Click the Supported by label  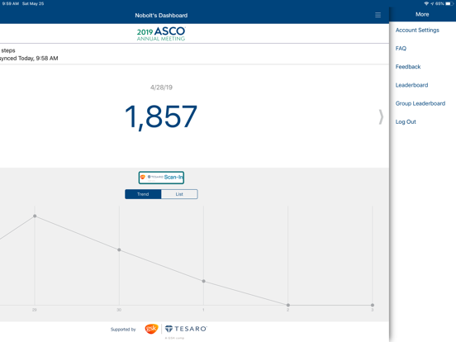tap(123, 330)
